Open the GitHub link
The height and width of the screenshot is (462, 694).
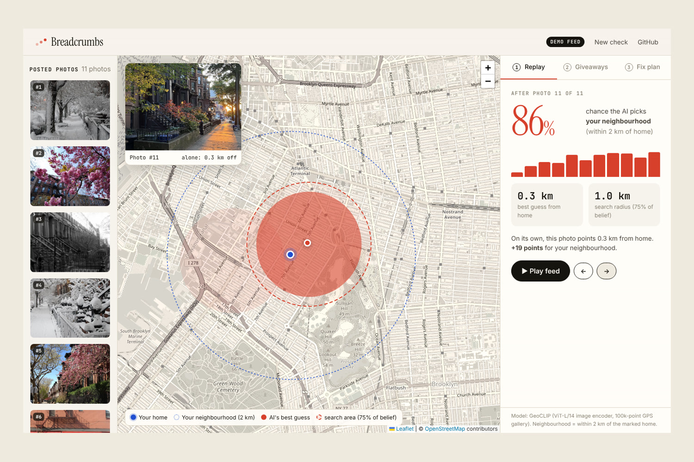(648, 42)
